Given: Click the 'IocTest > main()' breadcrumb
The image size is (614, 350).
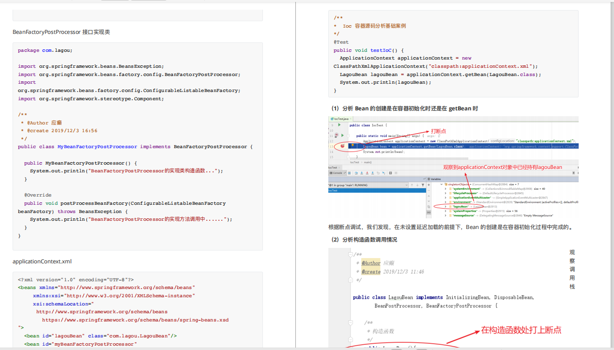Looking at the screenshot, I should (x=361, y=162).
